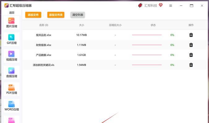Close the 汇帮超级压缩器 window

(202, 6)
